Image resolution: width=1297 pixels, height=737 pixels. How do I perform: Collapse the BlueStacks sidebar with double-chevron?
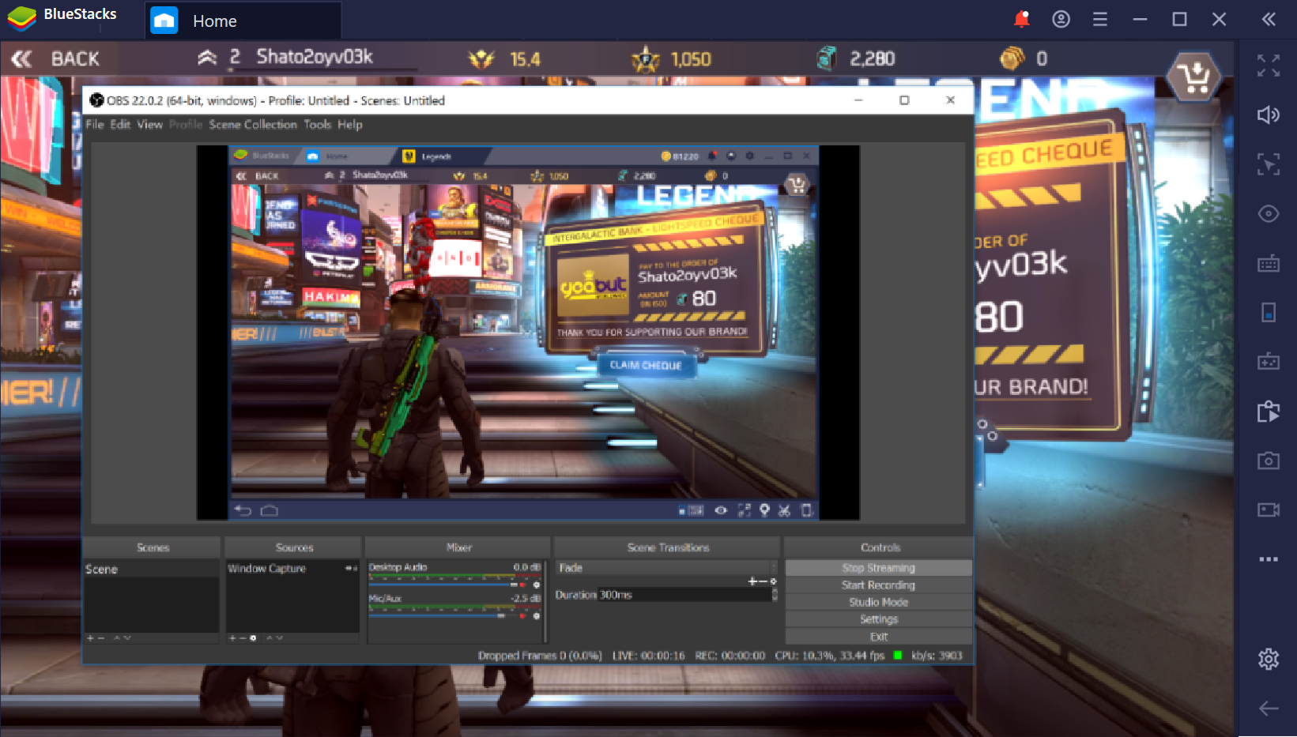1269,19
